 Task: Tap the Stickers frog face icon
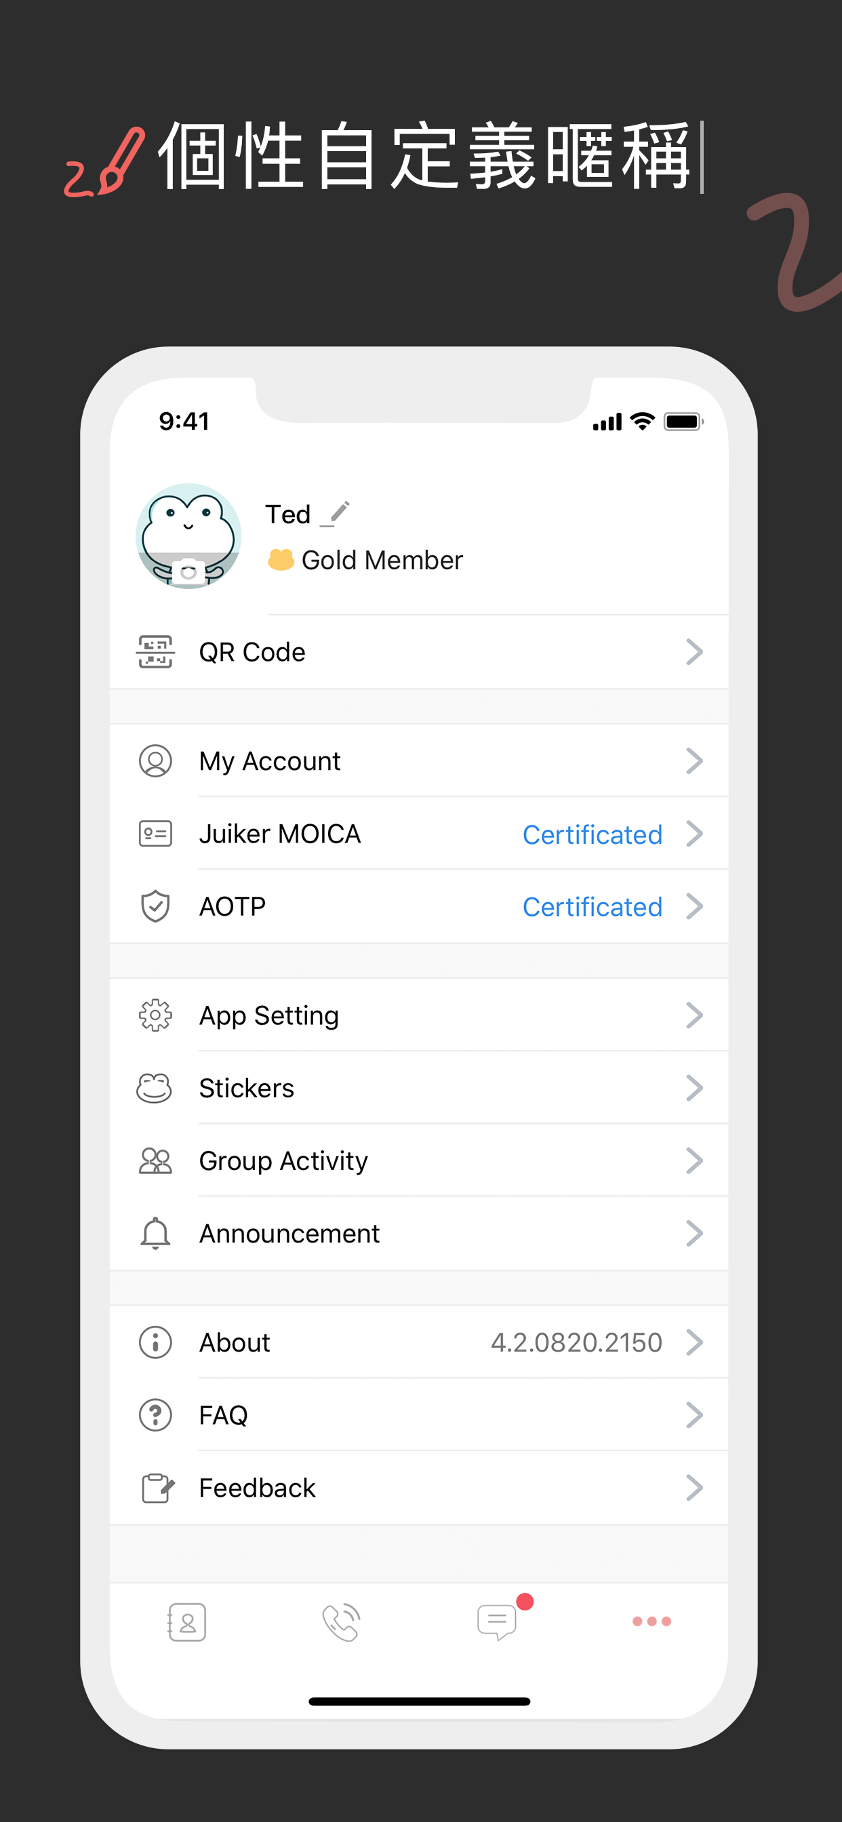pos(155,1088)
